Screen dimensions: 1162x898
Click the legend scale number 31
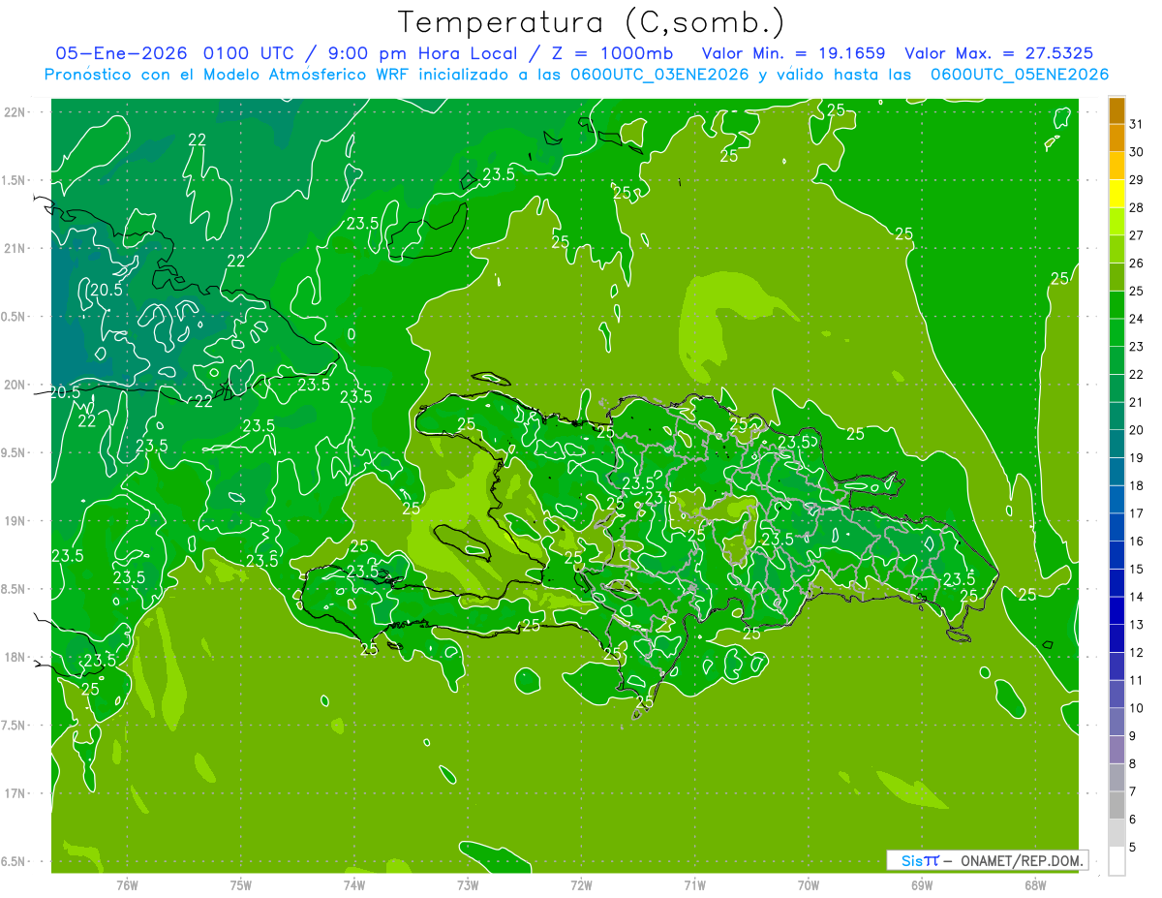click(1136, 124)
